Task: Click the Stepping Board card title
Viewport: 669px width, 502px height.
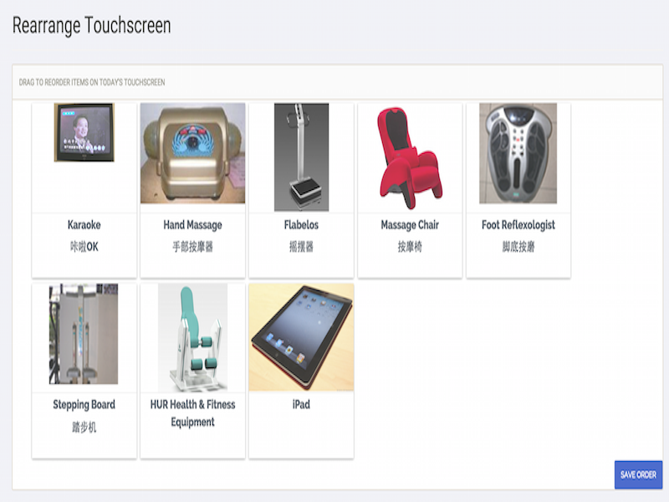Action: (84, 405)
